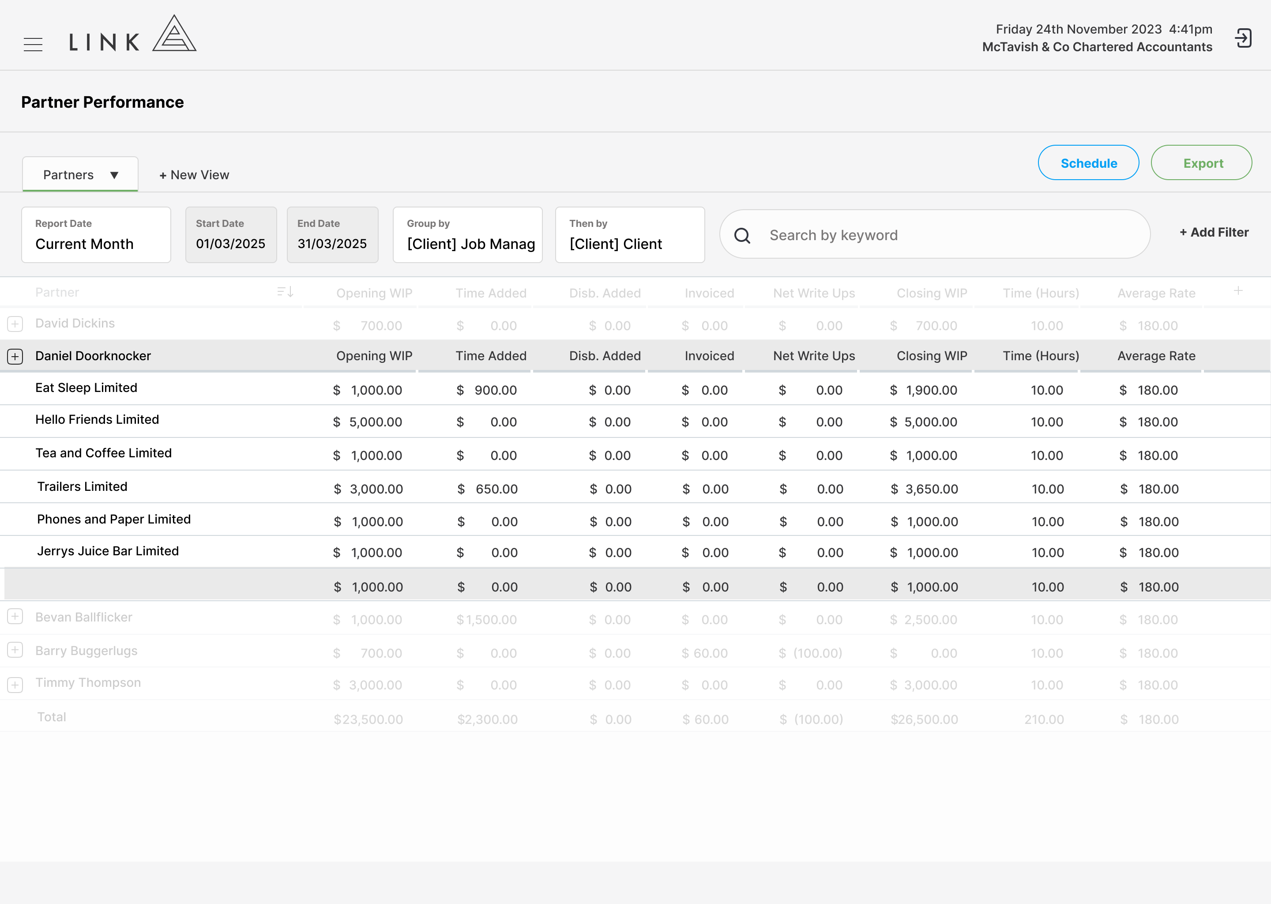The width and height of the screenshot is (1271, 904).
Task: Click the faded Disb. Added column header
Action: click(x=605, y=293)
